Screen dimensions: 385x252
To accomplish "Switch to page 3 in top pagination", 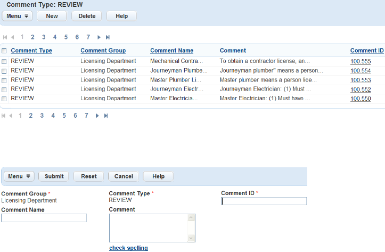I will 44,37.
